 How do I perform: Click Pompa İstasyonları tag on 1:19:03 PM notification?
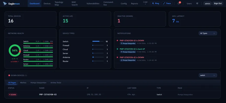coord(128,60)
